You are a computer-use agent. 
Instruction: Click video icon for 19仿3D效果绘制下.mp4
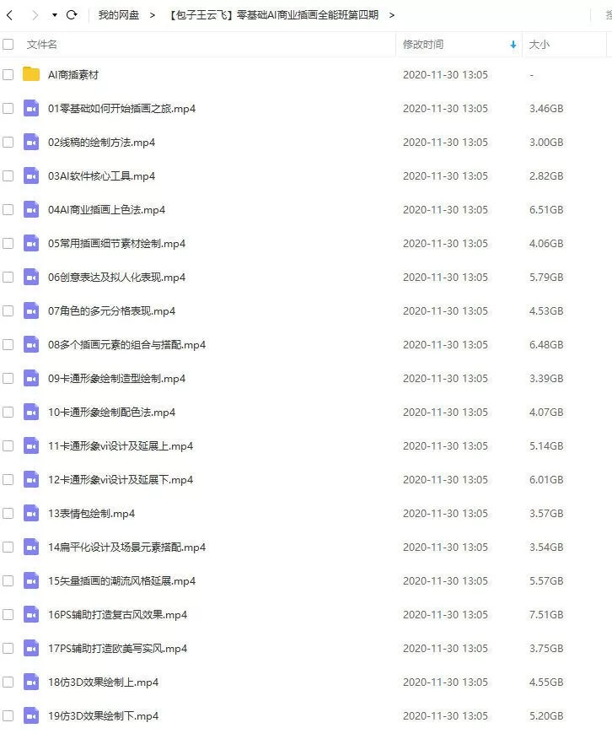[31, 716]
